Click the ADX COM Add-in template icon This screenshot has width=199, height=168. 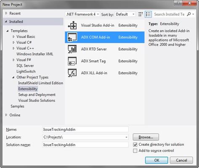click(x=72, y=37)
